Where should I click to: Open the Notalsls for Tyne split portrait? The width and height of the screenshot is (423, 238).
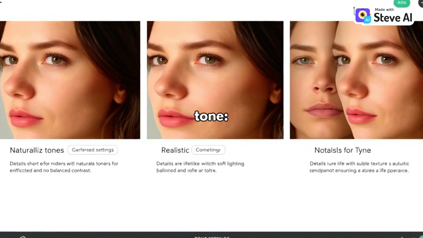pos(356,80)
